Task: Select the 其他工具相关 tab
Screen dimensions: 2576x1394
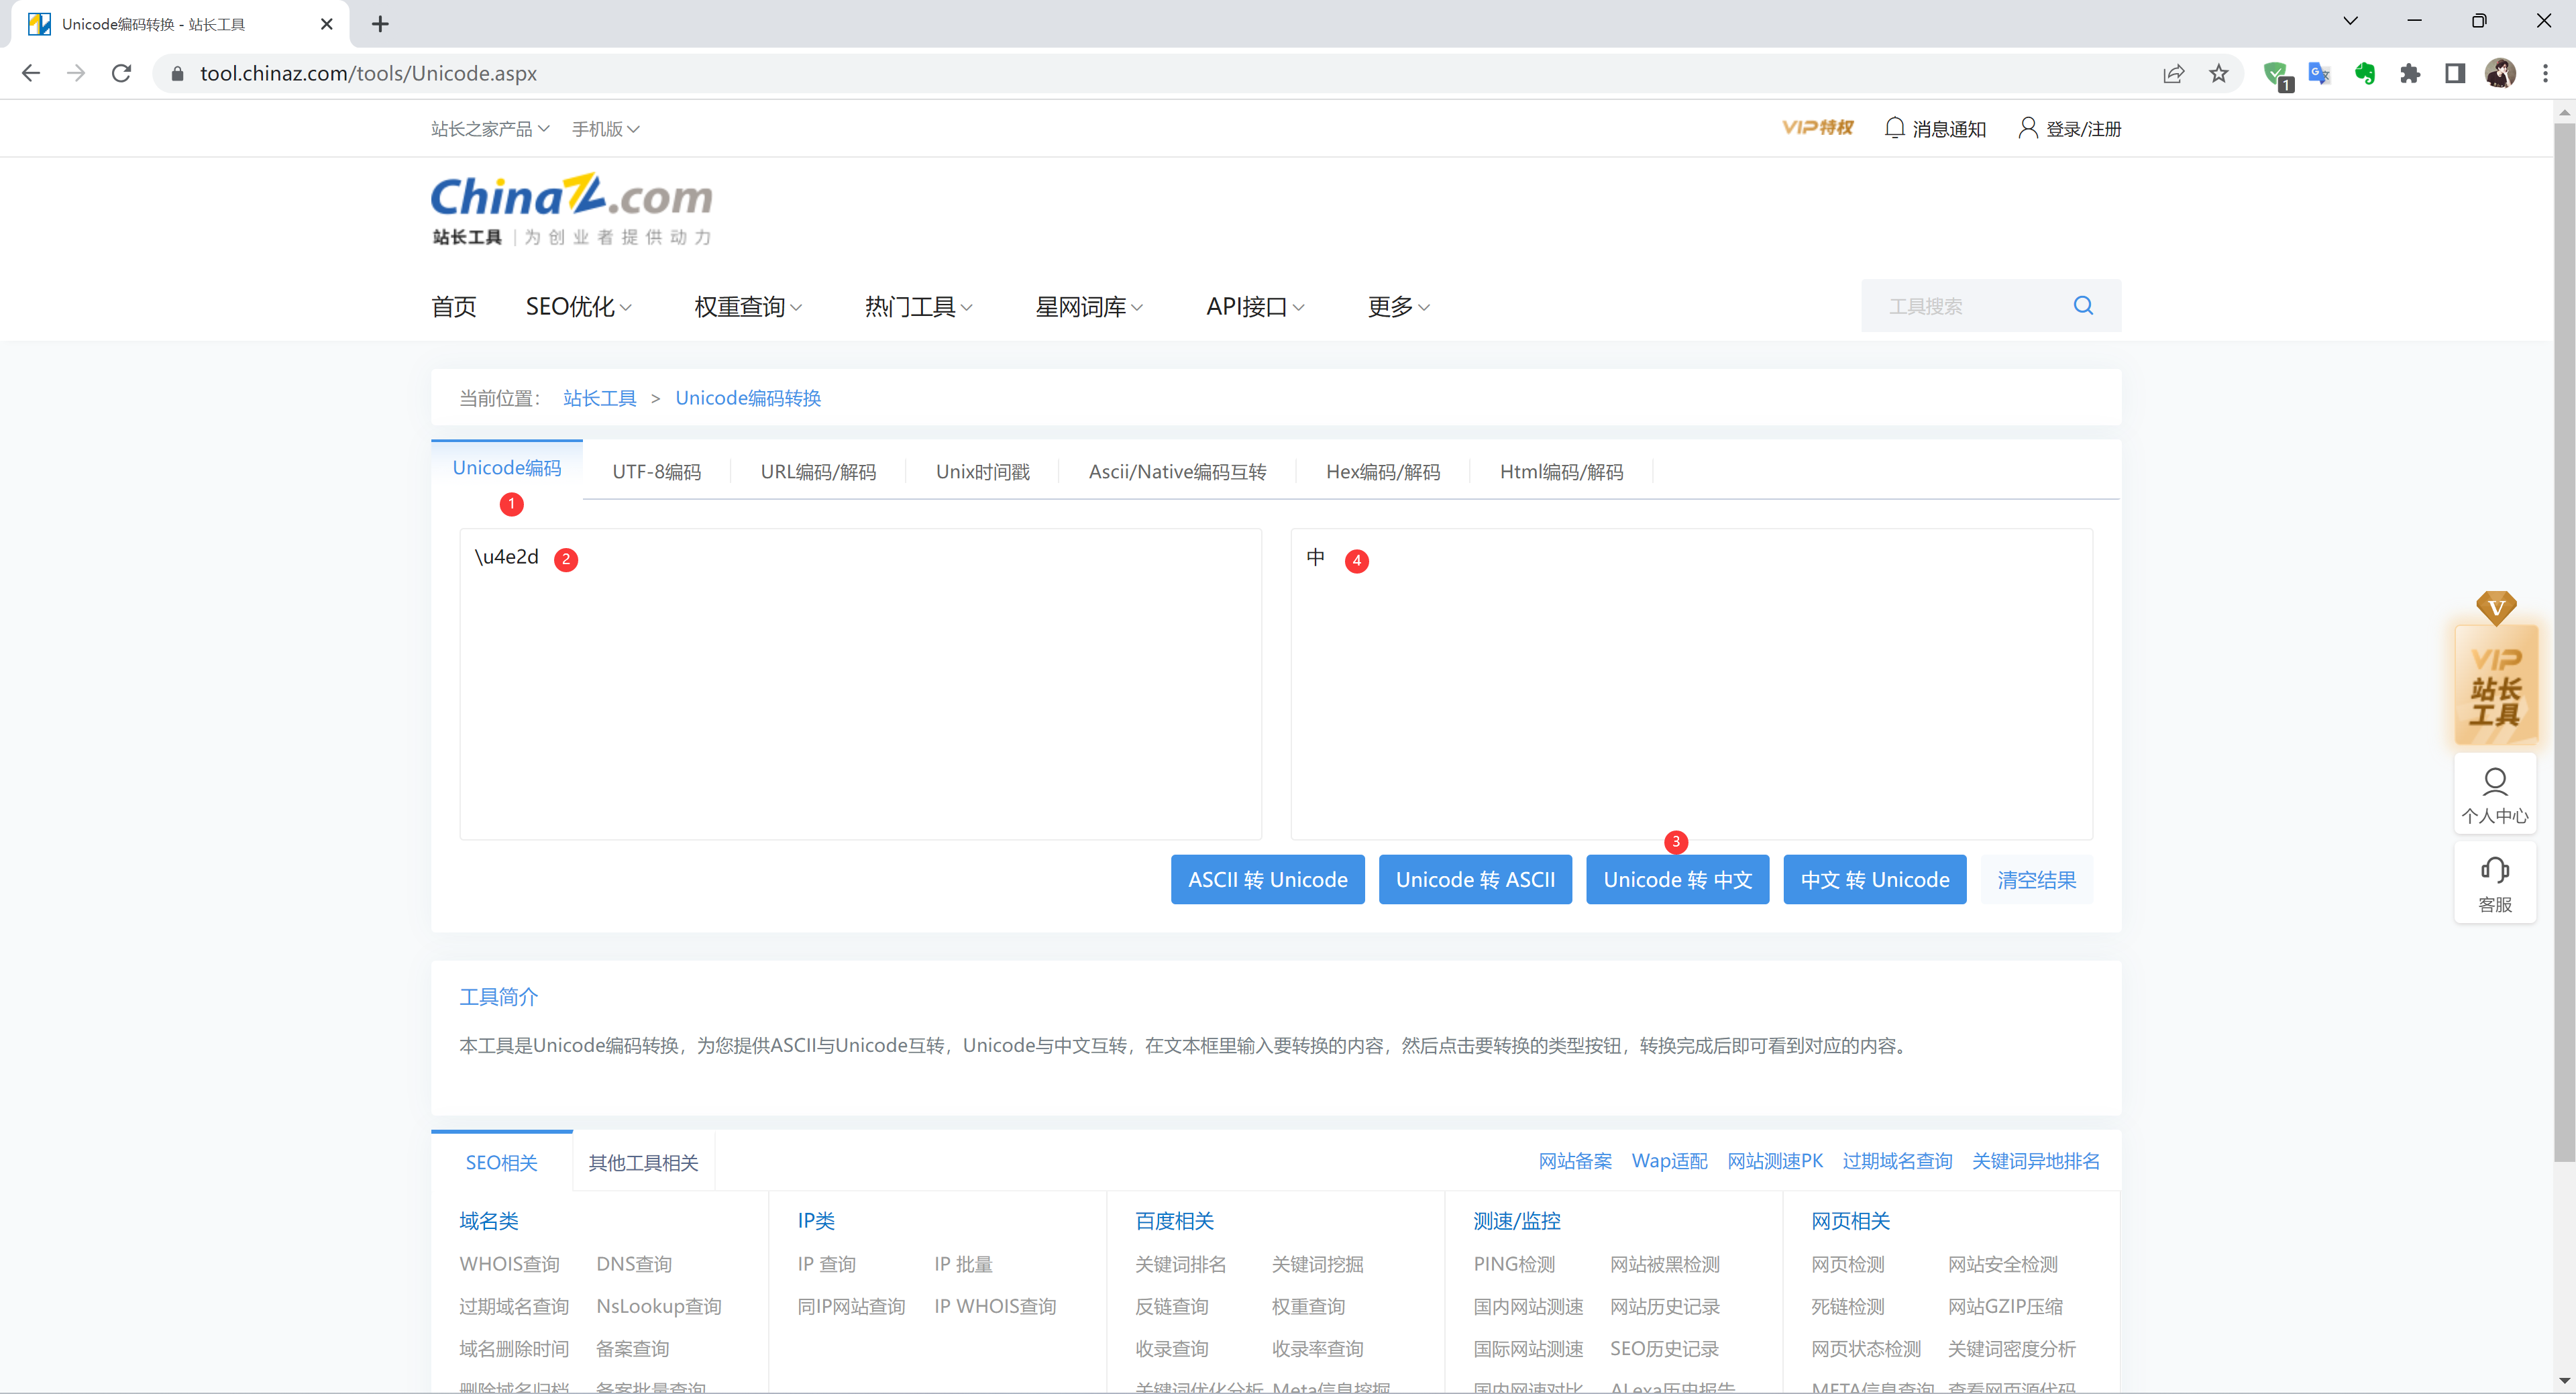Action: click(x=643, y=1162)
